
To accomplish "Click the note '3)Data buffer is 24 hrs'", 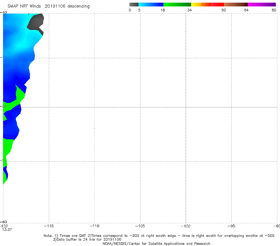I will click(87, 240).
